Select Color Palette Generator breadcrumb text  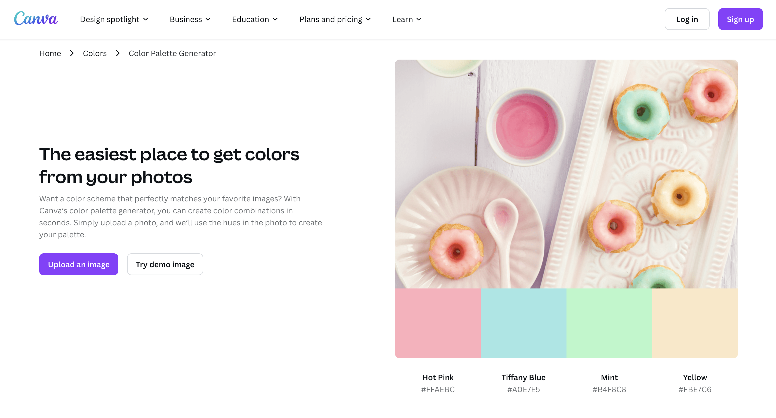coord(172,53)
